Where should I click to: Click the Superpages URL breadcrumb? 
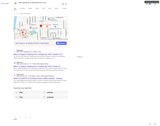click(x=29, y=52)
